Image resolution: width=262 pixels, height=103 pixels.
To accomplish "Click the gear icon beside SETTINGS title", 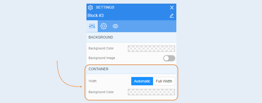I will point(90,8).
